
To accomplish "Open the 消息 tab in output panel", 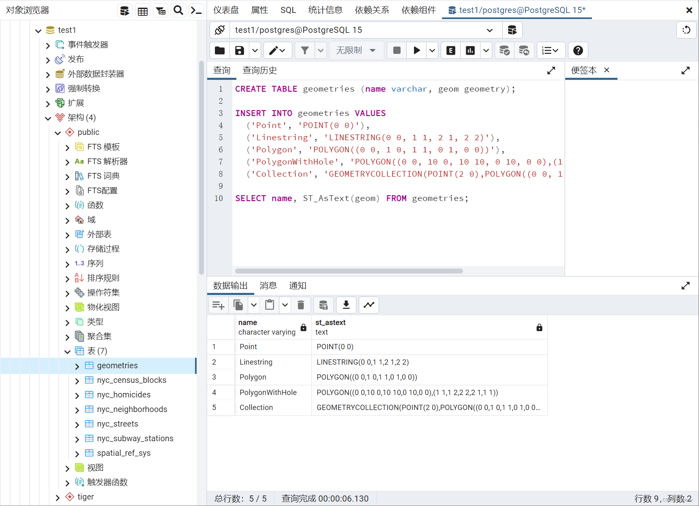I will (268, 286).
